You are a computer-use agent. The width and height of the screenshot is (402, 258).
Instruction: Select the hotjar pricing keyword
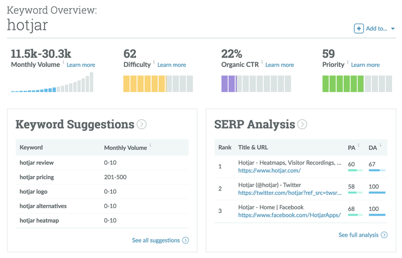click(x=36, y=177)
